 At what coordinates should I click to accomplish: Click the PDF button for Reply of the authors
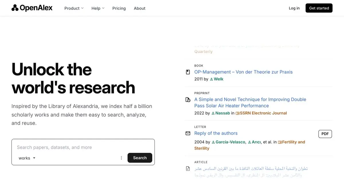pos(325,134)
